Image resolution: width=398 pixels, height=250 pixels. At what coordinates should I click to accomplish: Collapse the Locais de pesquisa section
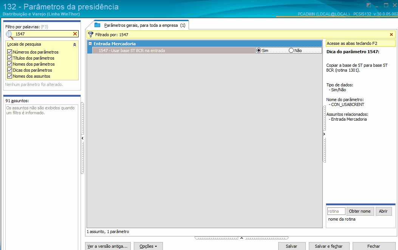coord(74,44)
